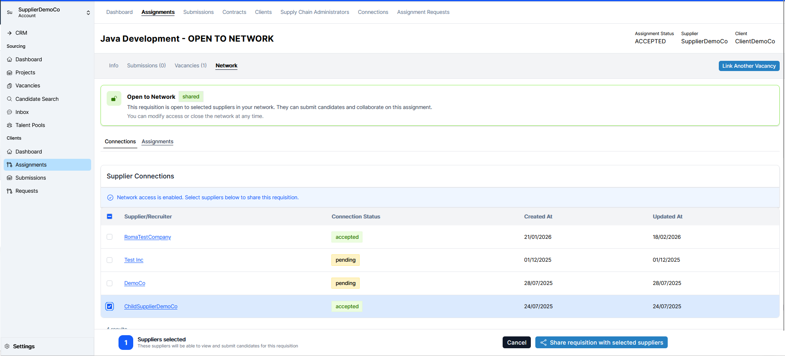The width and height of the screenshot is (785, 356).
Task: Open Projects via its sidebar icon
Action: click(x=9, y=73)
